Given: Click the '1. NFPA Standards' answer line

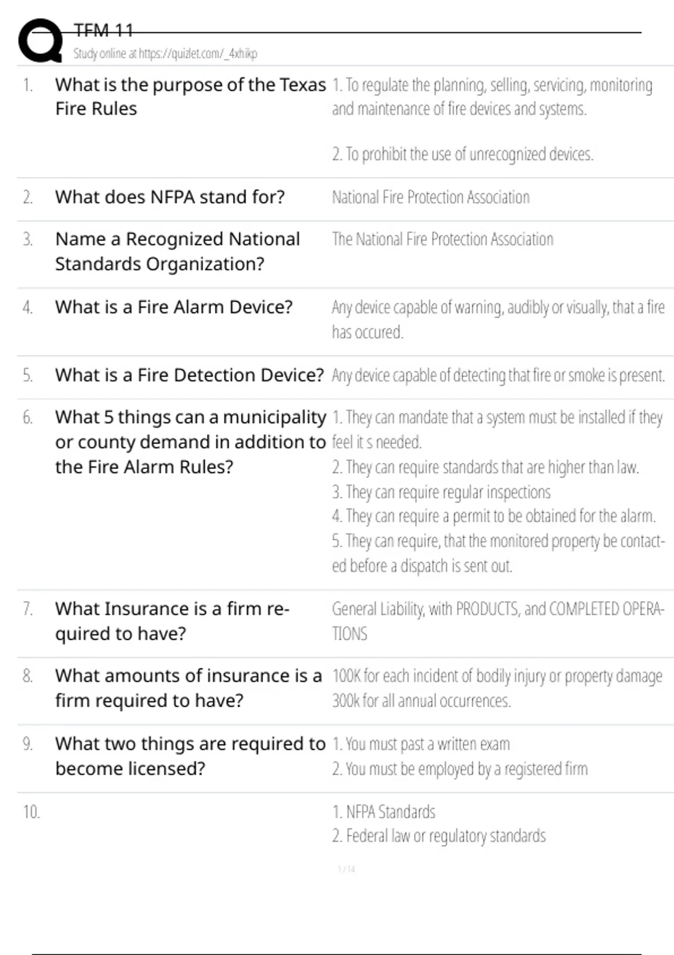Looking at the screenshot, I should (x=384, y=812).
